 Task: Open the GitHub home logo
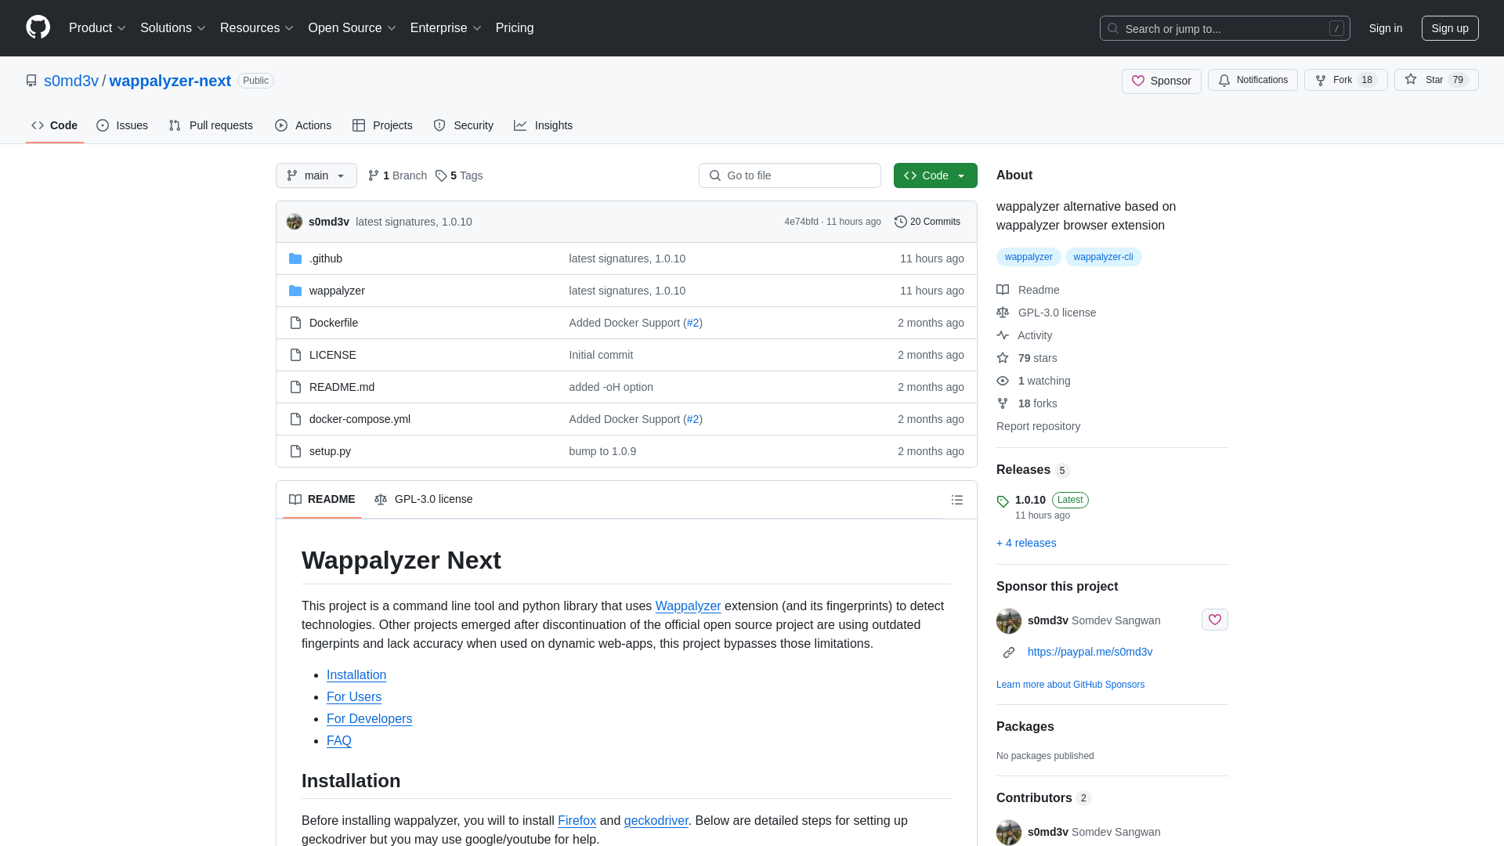click(x=38, y=27)
